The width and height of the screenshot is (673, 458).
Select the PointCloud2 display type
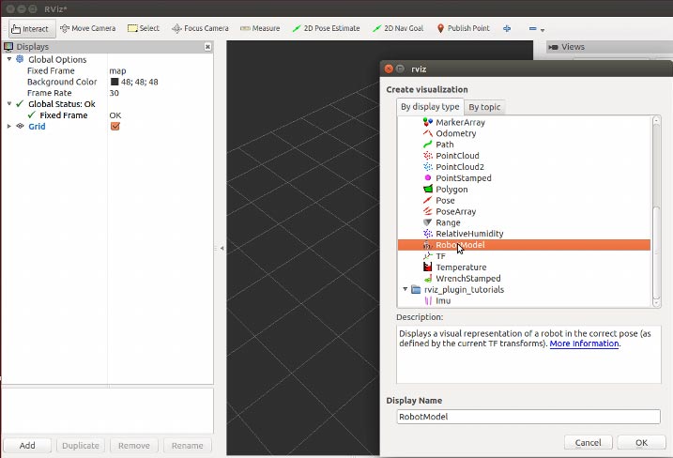tap(460, 167)
